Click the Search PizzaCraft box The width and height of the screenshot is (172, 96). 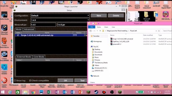[167, 31]
